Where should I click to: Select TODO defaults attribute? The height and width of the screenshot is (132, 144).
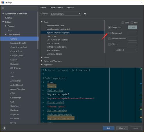point(53,51)
